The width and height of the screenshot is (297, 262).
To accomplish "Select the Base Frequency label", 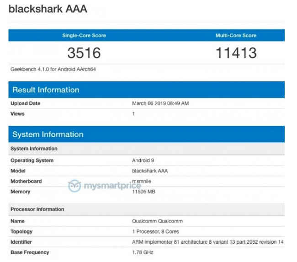I will pos(30,252).
